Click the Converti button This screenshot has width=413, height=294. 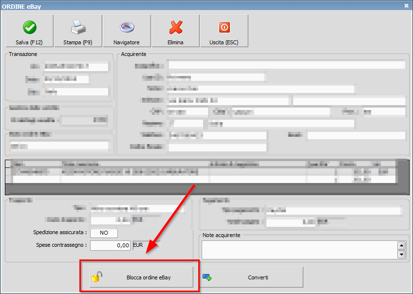coord(251,277)
